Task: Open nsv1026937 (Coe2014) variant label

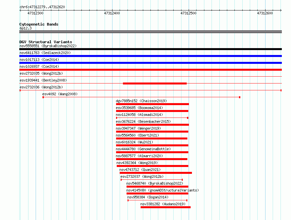Action: coord(39,66)
